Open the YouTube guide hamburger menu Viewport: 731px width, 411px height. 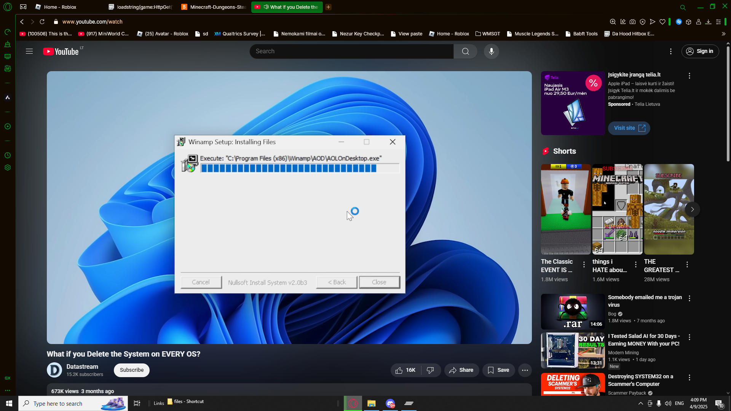pyautogui.click(x=29, y=51)
